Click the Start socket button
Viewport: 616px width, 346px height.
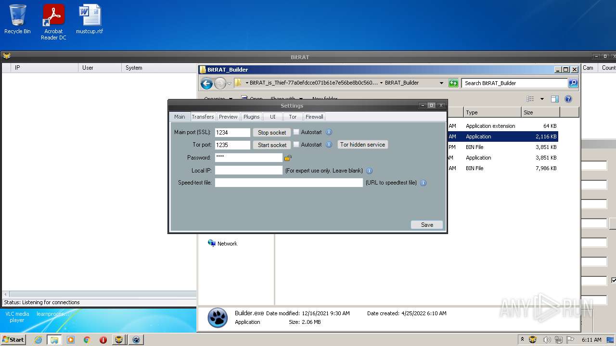click(272, 145)
